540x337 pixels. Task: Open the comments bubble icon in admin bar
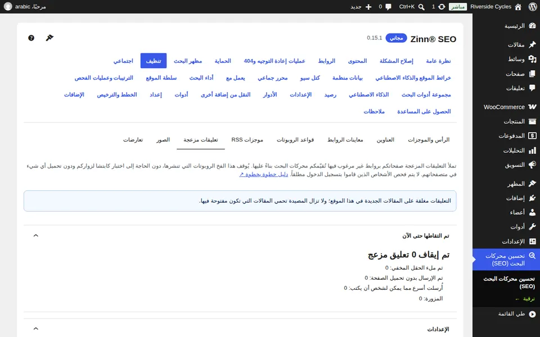[389, 7]
